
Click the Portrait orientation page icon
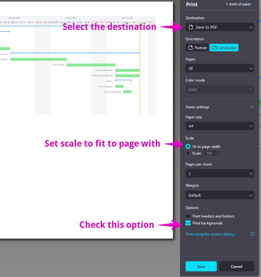[x=190, y=48]
